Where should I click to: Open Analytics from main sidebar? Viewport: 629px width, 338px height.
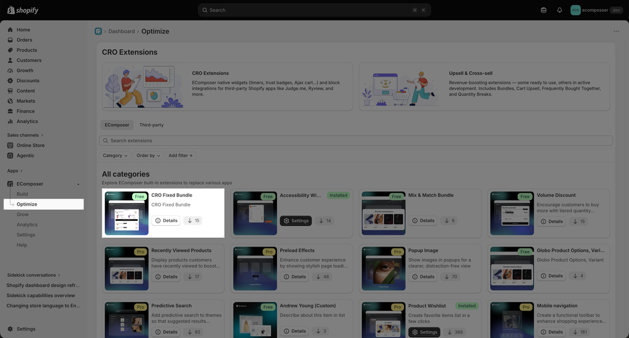[27, 121]
